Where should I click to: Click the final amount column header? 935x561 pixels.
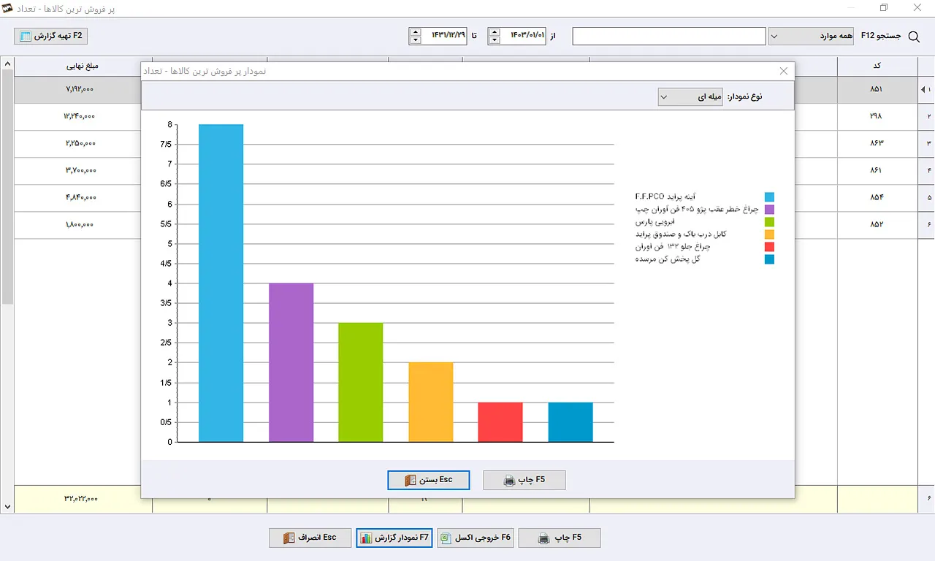coord(83,66)
